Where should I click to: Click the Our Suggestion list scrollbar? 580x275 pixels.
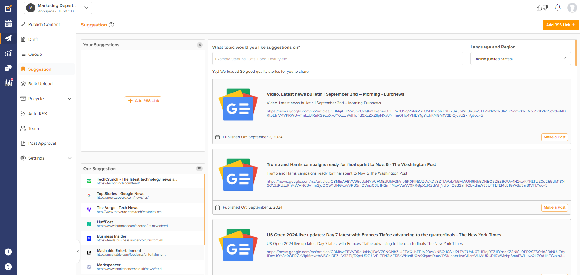(x=204, y=210)
